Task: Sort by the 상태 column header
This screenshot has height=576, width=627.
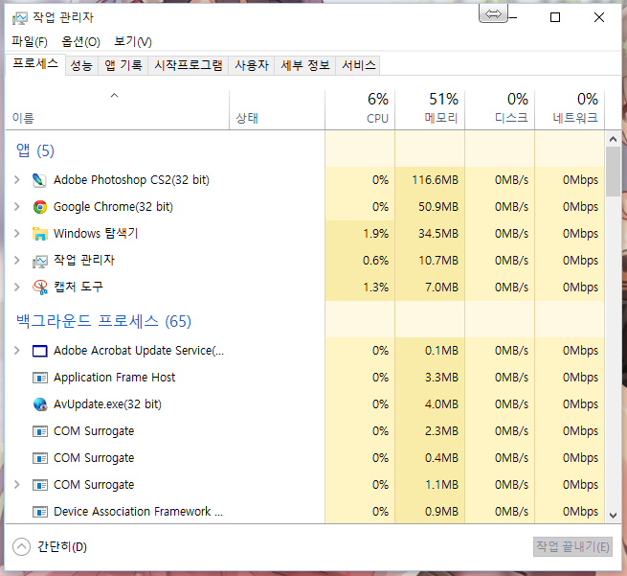Action: [x=277, y=110]
